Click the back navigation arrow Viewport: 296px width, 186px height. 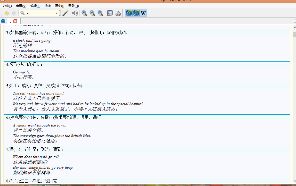6,13
